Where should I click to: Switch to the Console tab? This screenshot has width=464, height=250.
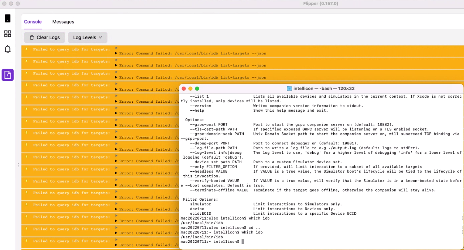point(33,22)
